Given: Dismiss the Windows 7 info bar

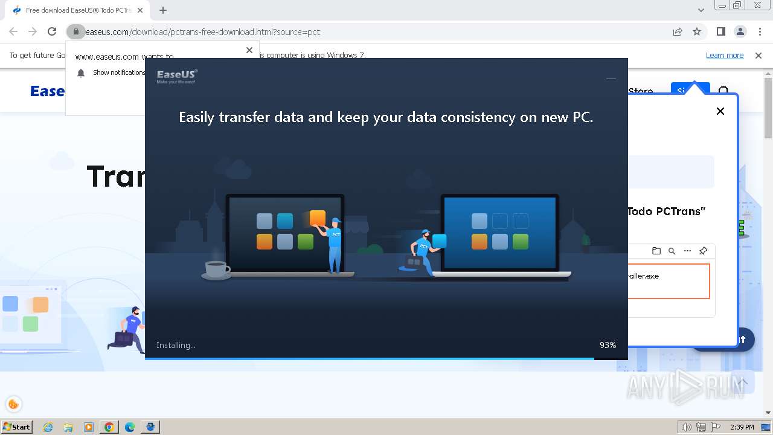Looking at the screenshot, I should click(759, 55).
